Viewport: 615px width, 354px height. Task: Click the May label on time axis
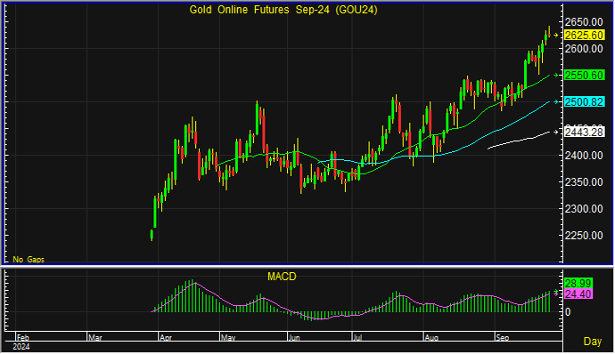228,338
